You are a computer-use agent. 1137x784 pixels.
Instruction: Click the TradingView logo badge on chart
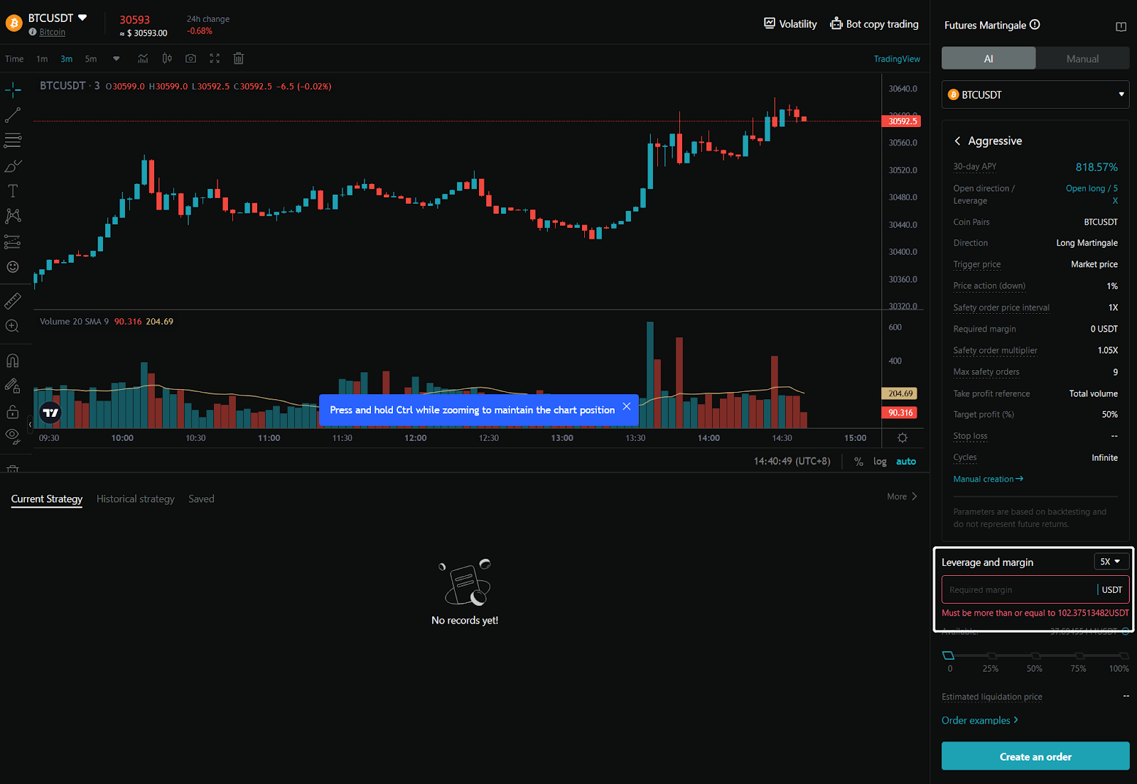click(50, 413)
